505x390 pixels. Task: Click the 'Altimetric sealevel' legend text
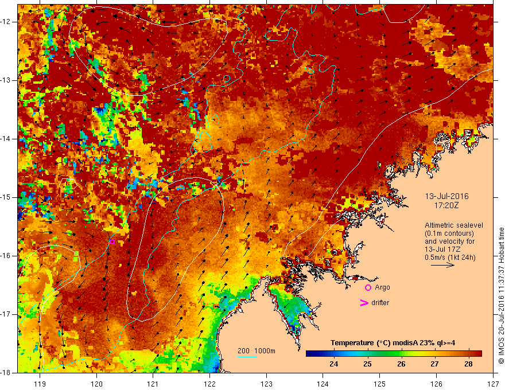click(x=453, y=225)
